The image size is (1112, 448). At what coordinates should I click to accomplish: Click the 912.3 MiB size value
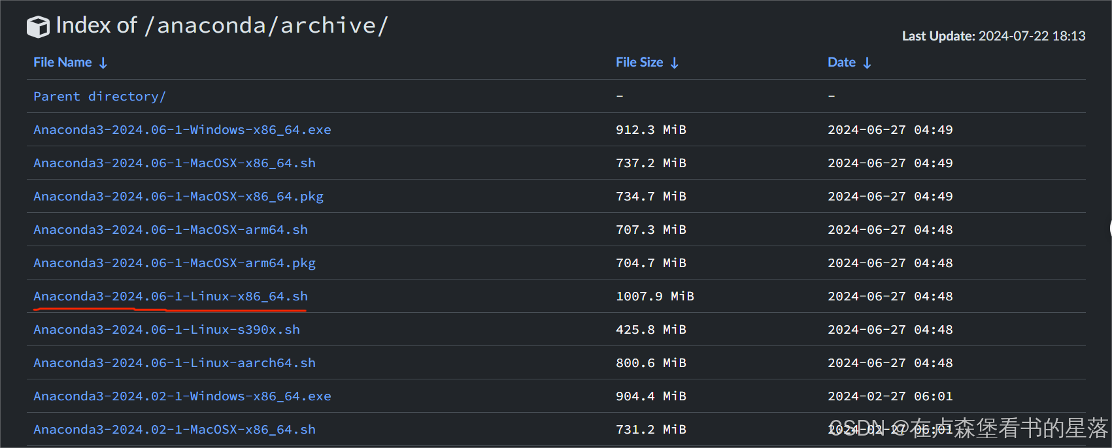click(651, 129)
